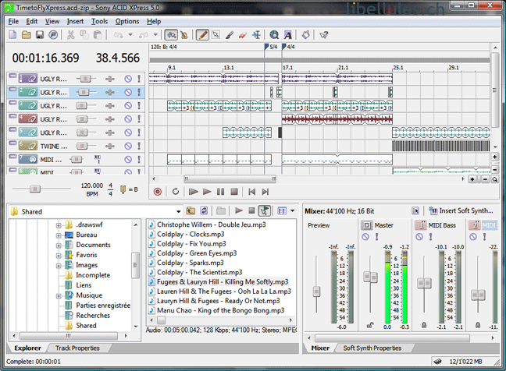The width and height of the screenshot is (506, 371).
Task: Stop preview in Explorer toolbar
Action: point(251,211)
